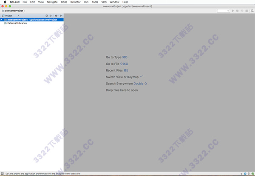
Task: Open the GoLand application menu
Action: pyautogui.click(x=14, y=2)
